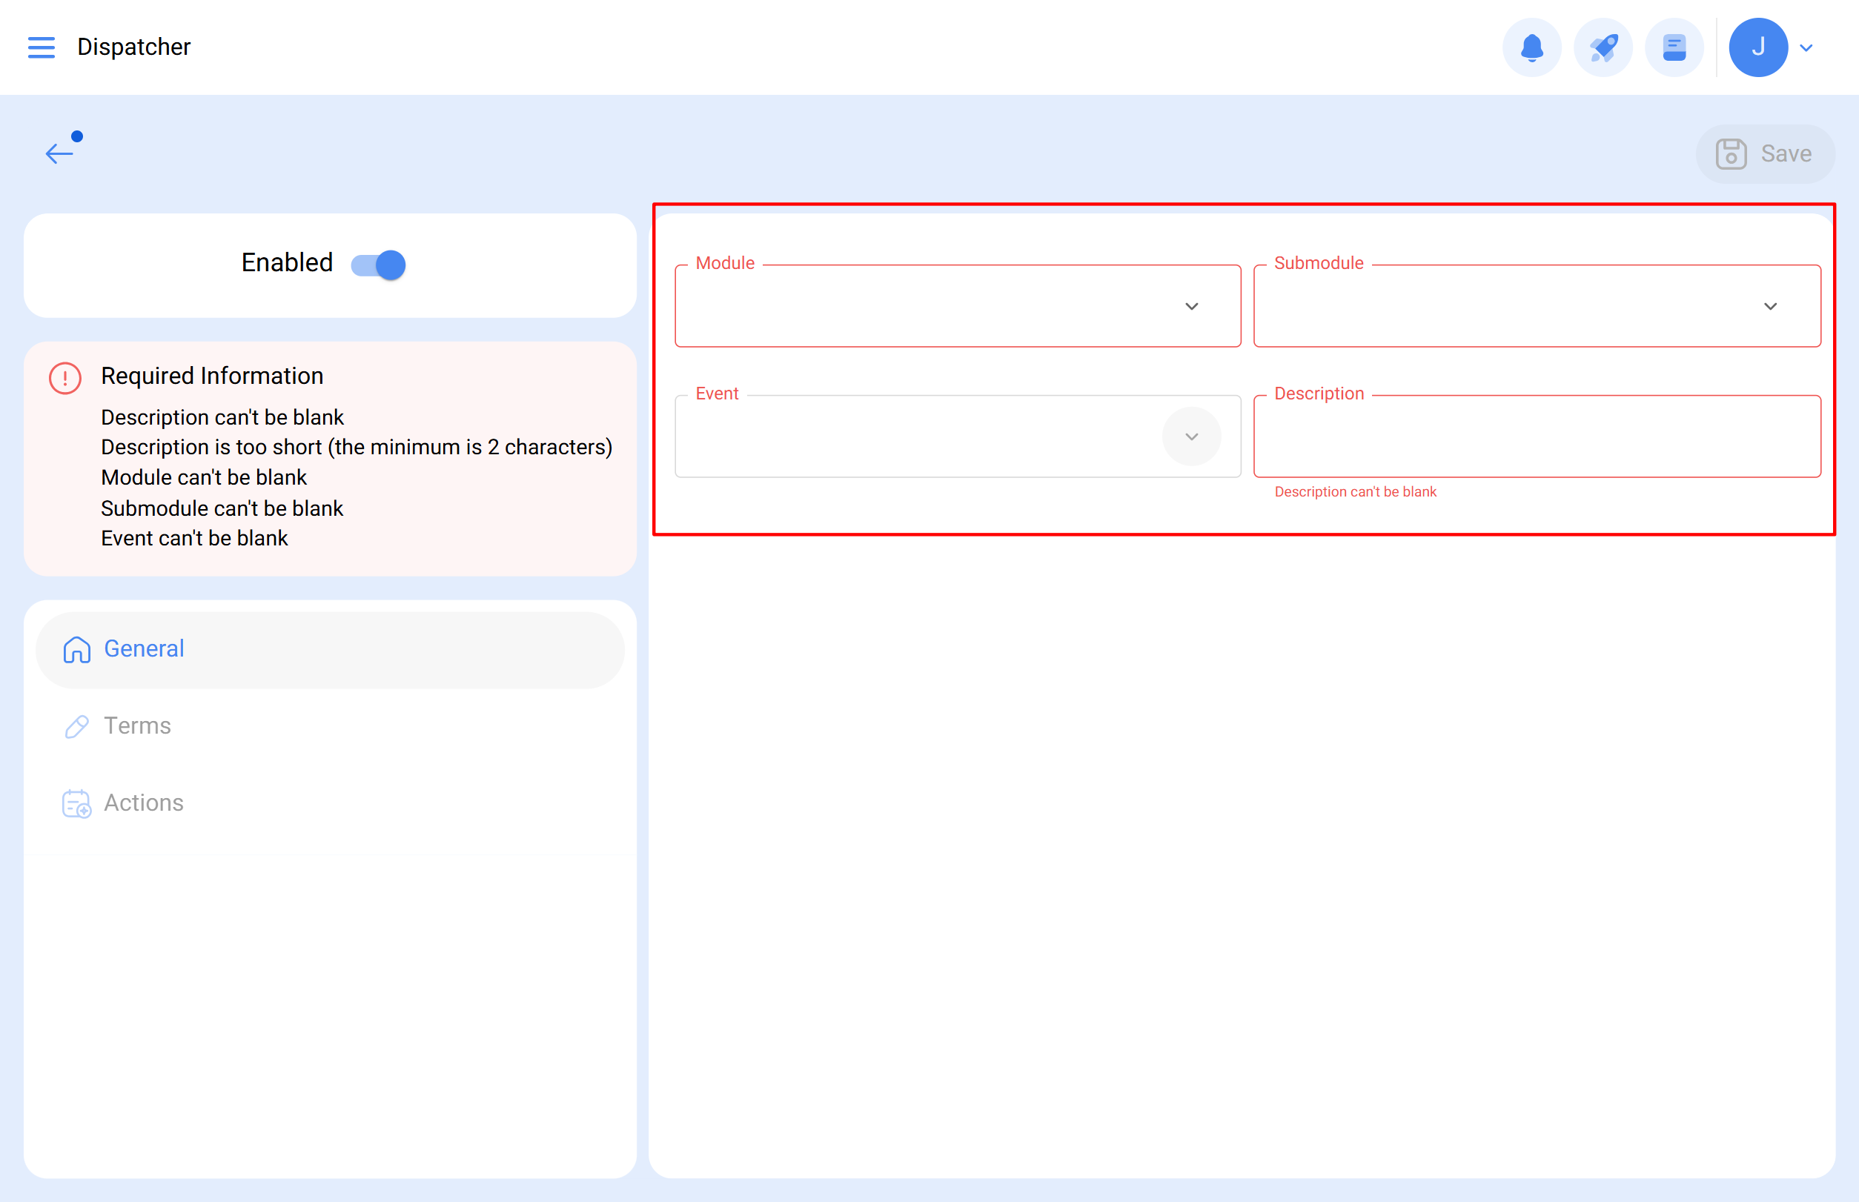1859x1202 pixels.
Task: Go back using the left arrow icon
Action: click(x=59, y=153)
